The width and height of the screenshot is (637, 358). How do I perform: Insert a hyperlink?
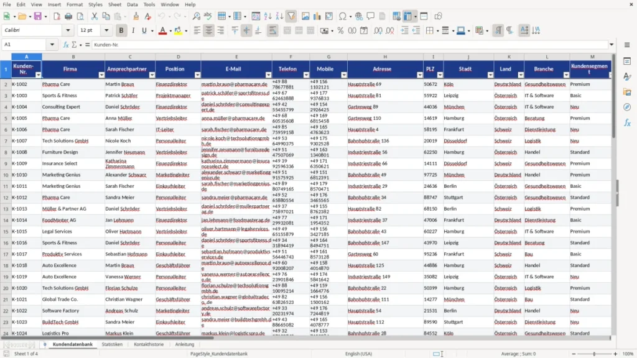tap(359, 16)
